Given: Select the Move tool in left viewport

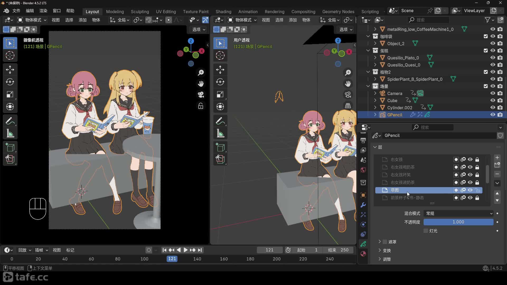Looking at the screenshot, I should [x=10, y=70].
